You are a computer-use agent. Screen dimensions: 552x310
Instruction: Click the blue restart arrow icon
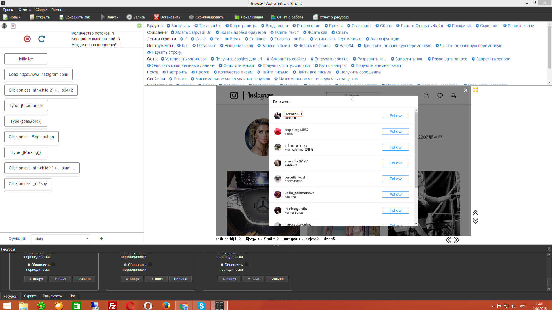click(x=42, y=39)
